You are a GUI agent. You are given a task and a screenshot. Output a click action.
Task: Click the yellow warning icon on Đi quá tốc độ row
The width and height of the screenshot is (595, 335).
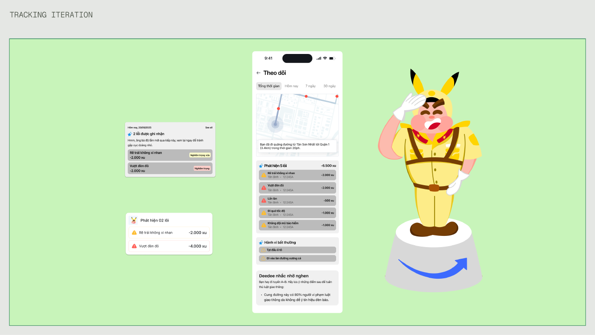(264, 213)
